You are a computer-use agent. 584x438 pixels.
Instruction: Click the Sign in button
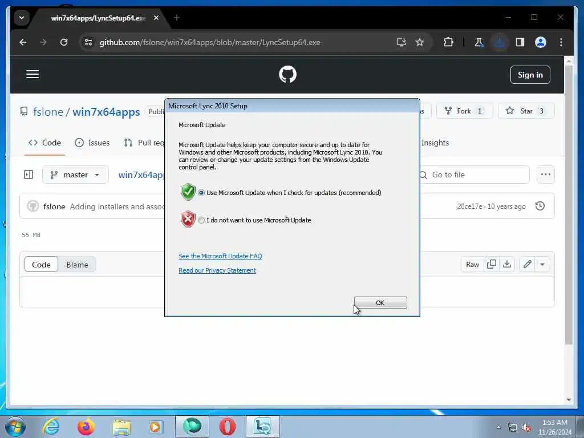coord(530,75)
